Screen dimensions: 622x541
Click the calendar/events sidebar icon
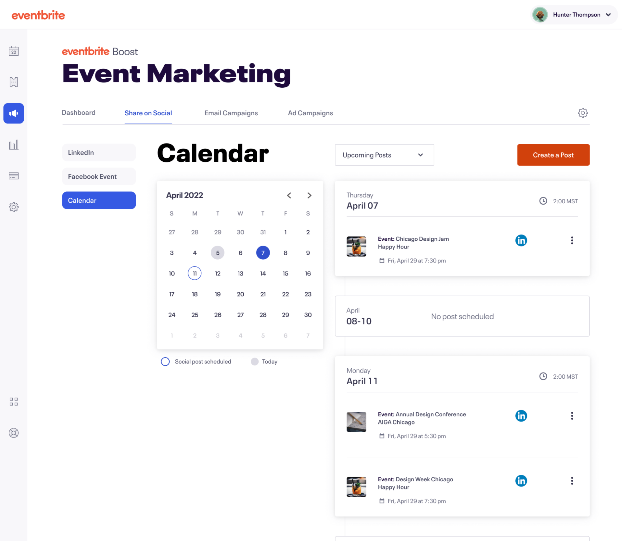(13, 51)
